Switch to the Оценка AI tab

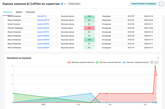[x=8, y=12]
